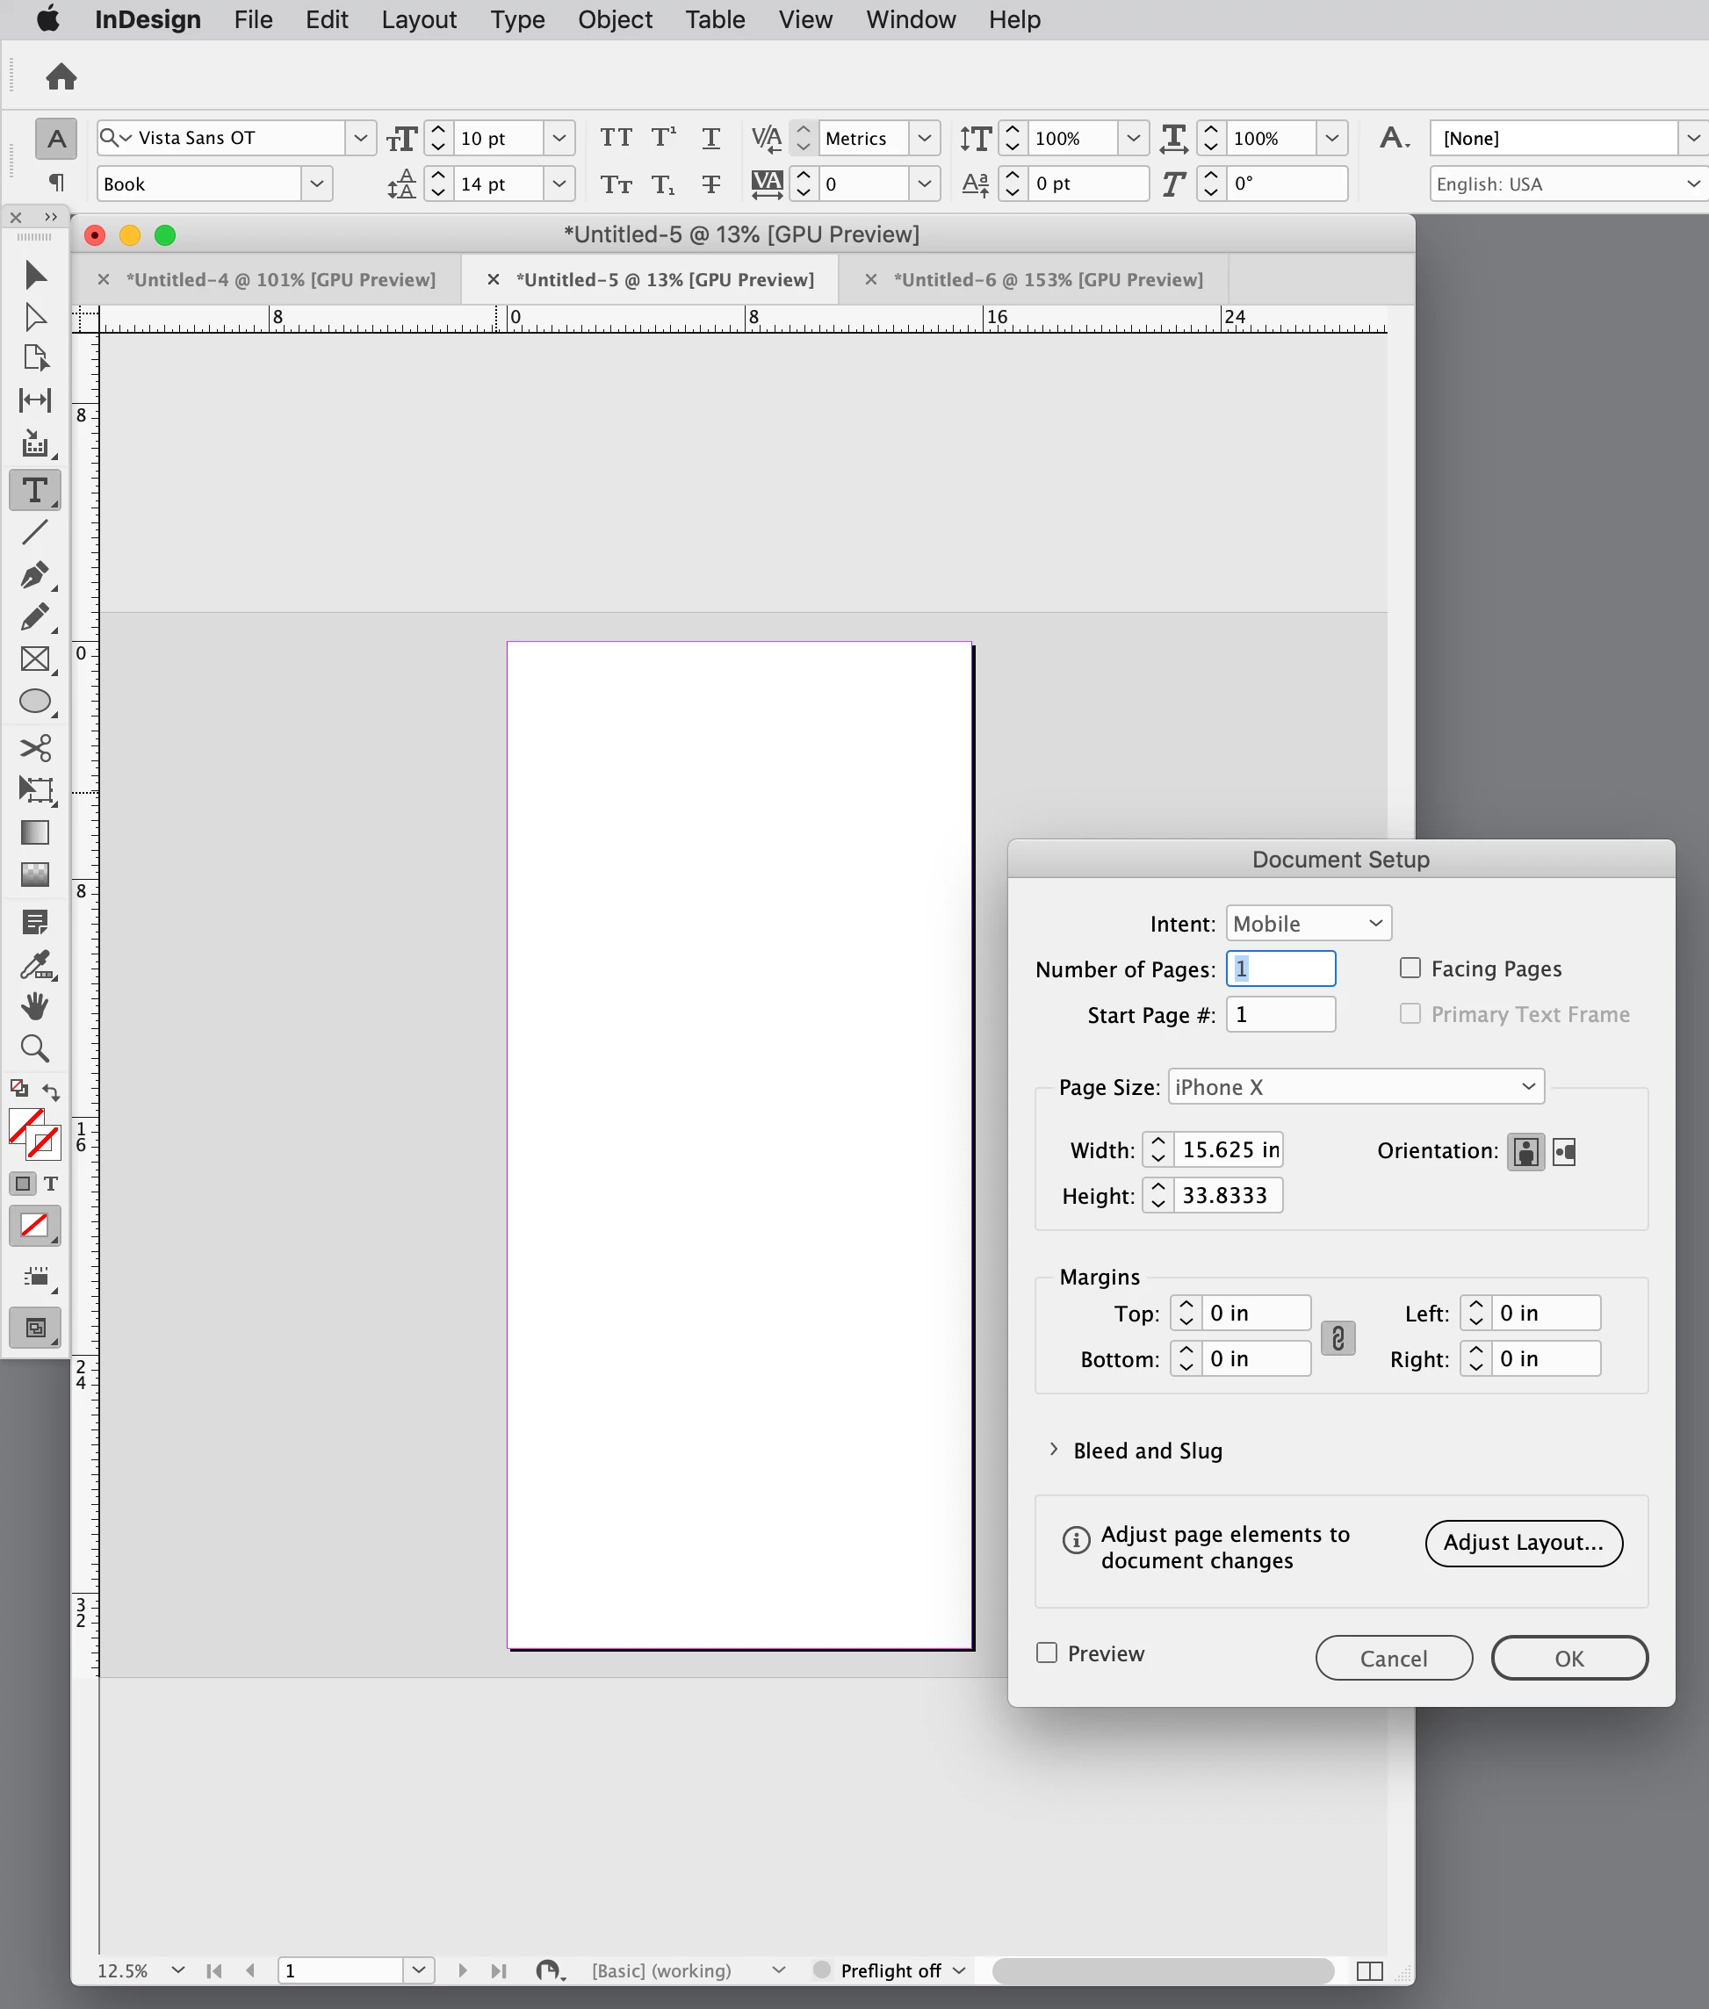Viewport: 1709px width, 2009px height.
Task: Expand the Bleed and Slug section
Action: tap(1054, 1450)
